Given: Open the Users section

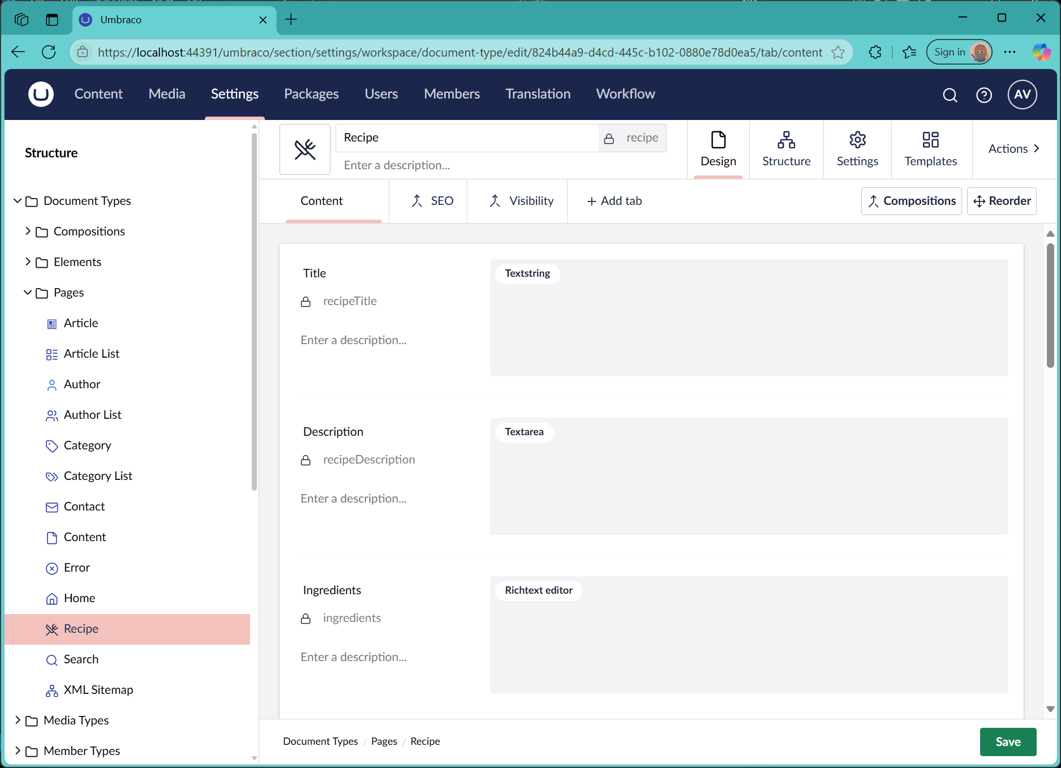Looking at the screenshot, I should 381,94.
